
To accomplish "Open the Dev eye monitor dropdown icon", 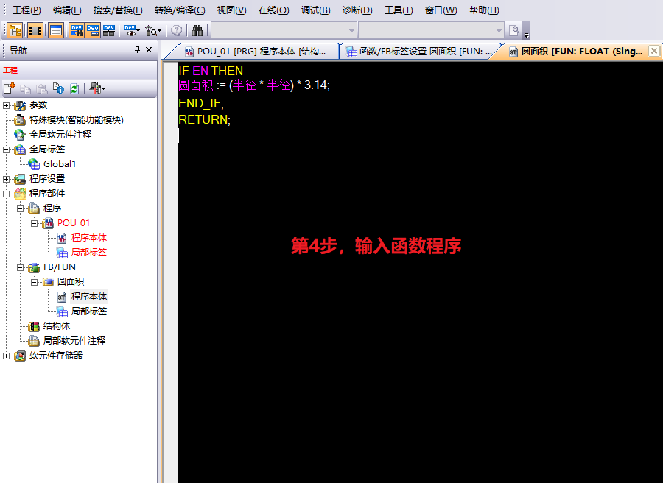I will 132,30.
